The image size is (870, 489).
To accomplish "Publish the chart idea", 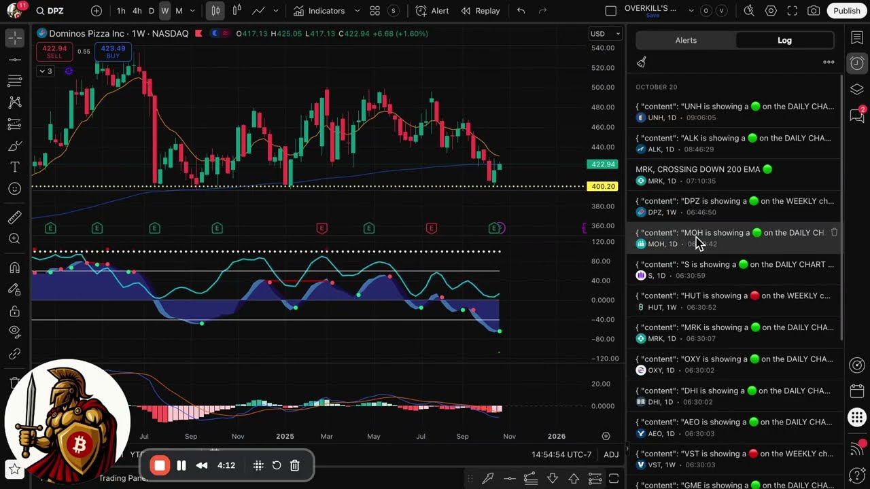I will click(x=847, y=11).
